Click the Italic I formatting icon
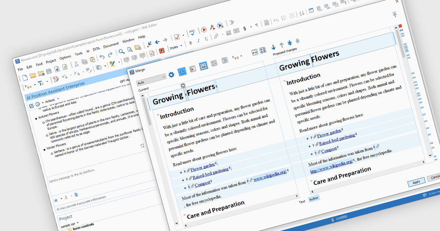This screenshot has width=440, height=231. tap(198, 41)
